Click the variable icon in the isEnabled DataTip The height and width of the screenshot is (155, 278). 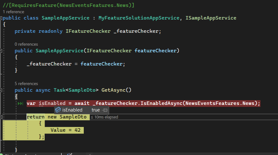pos(58,110)
